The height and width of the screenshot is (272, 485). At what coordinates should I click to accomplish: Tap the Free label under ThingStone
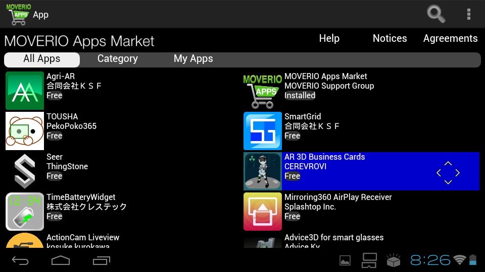tap(55, 176)
